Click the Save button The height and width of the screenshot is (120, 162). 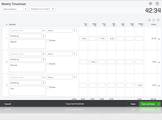[x=133, y=104]
